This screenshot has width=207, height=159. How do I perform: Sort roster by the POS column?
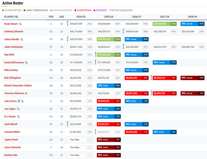tap(51, 16)
